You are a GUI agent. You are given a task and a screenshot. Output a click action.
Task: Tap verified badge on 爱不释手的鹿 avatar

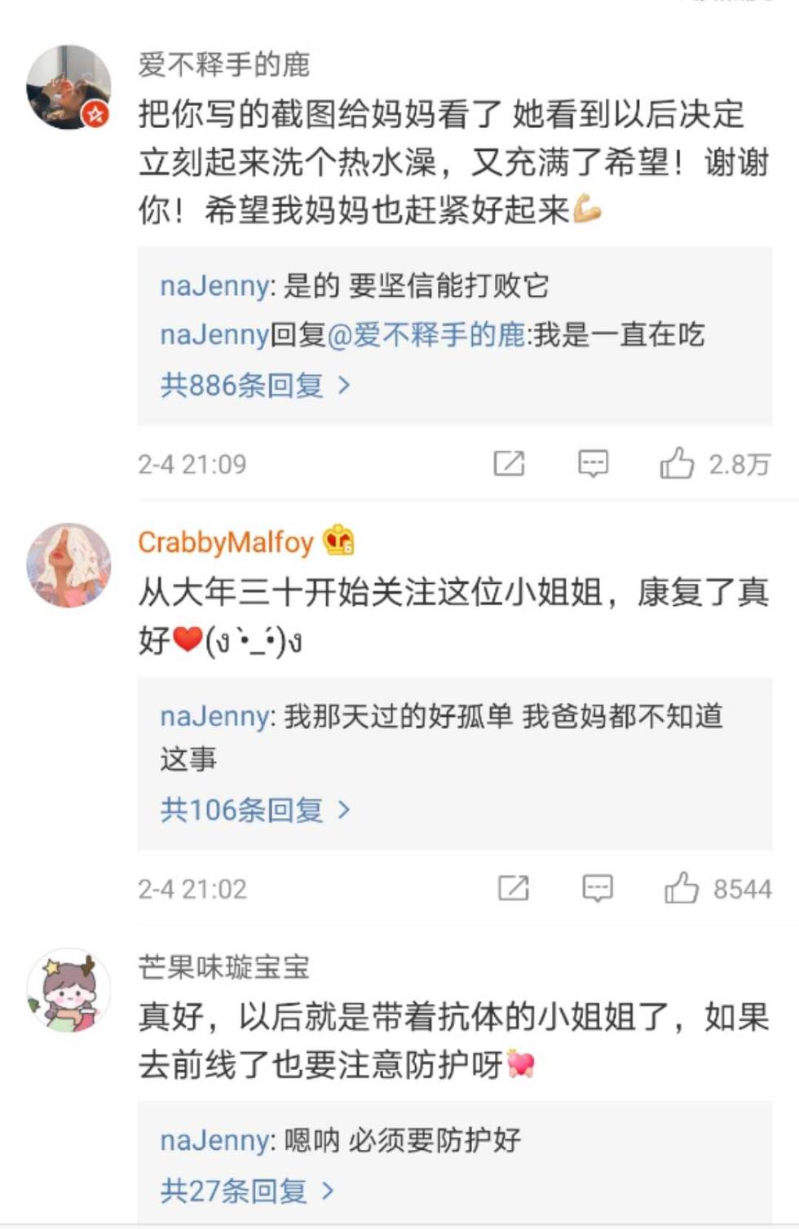(x=97, y=113)
